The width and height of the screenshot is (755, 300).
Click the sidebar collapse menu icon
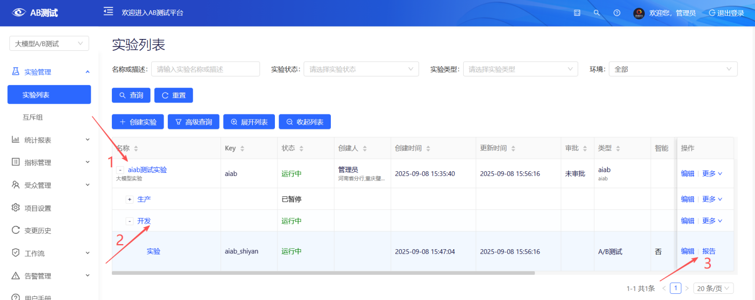click(108, 11)
